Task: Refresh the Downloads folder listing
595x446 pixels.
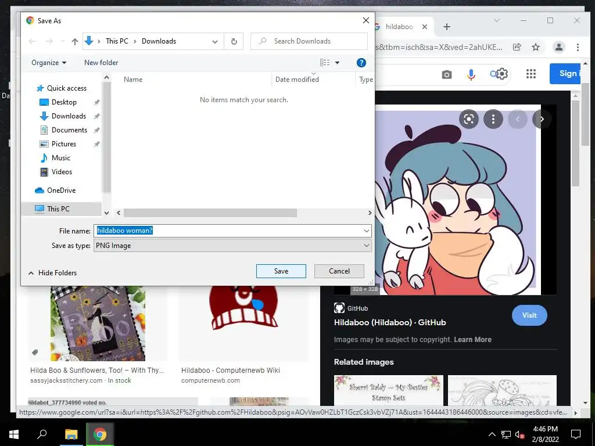Action: (x=234, y=41)
